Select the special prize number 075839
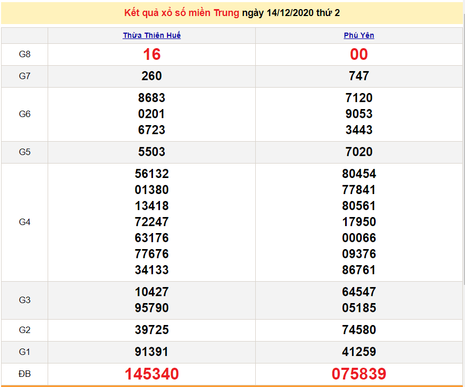Screen dimensions: 465x387 [x=359, y=374]
